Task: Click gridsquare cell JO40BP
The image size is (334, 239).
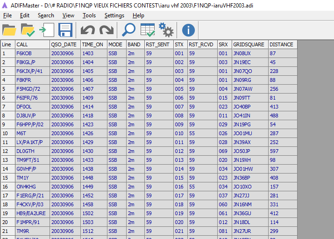Action: (250, 107)
